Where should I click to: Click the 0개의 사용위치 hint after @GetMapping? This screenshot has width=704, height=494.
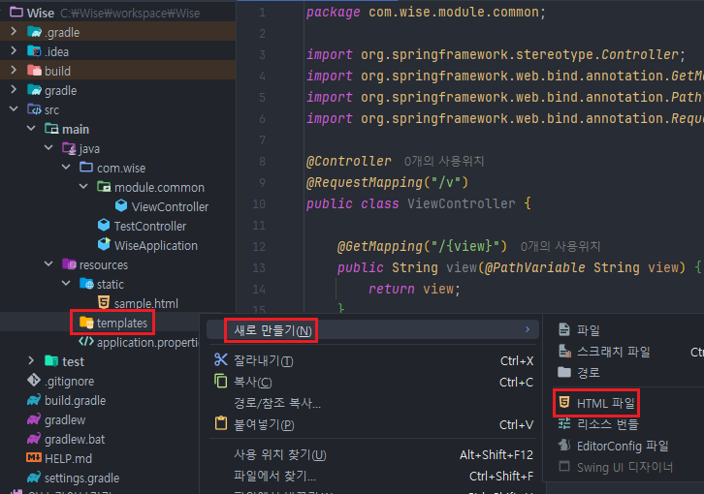tap(560, 246)
